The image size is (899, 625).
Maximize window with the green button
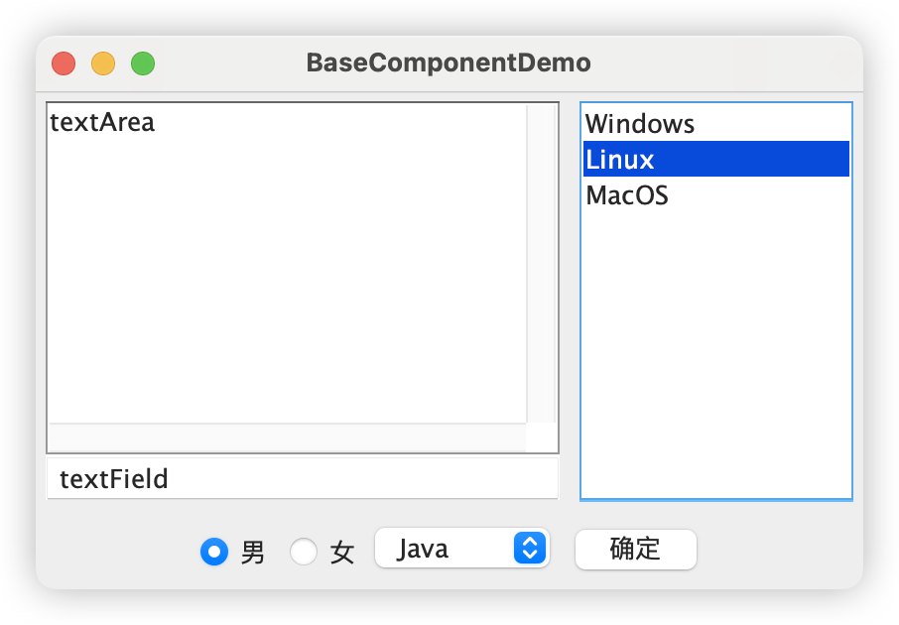tap(143, 63)
